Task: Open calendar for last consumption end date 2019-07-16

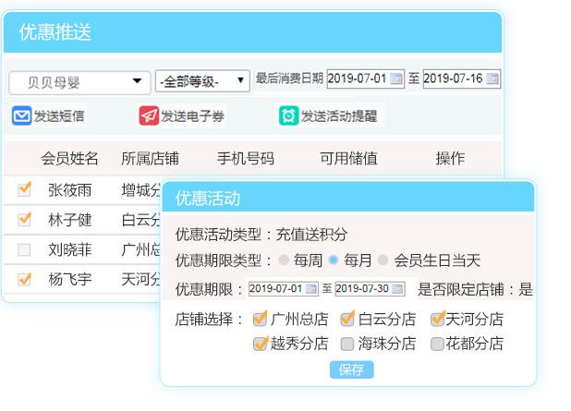Action: [x=492, y=79]
